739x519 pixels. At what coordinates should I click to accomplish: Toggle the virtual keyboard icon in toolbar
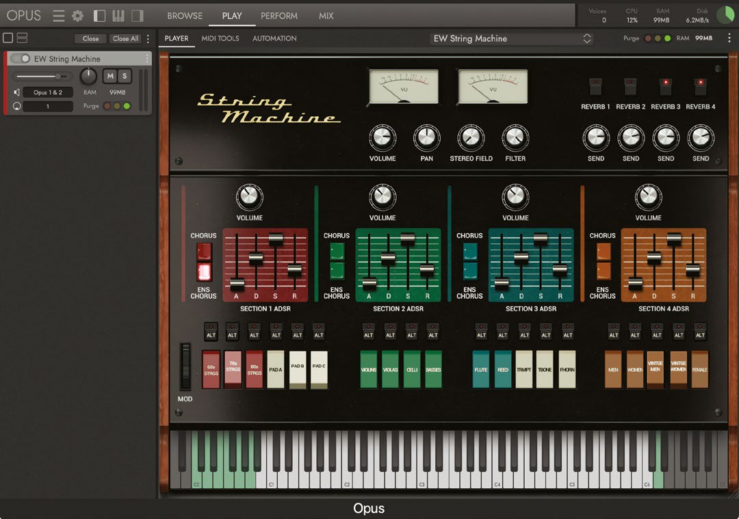coord(118,16)
